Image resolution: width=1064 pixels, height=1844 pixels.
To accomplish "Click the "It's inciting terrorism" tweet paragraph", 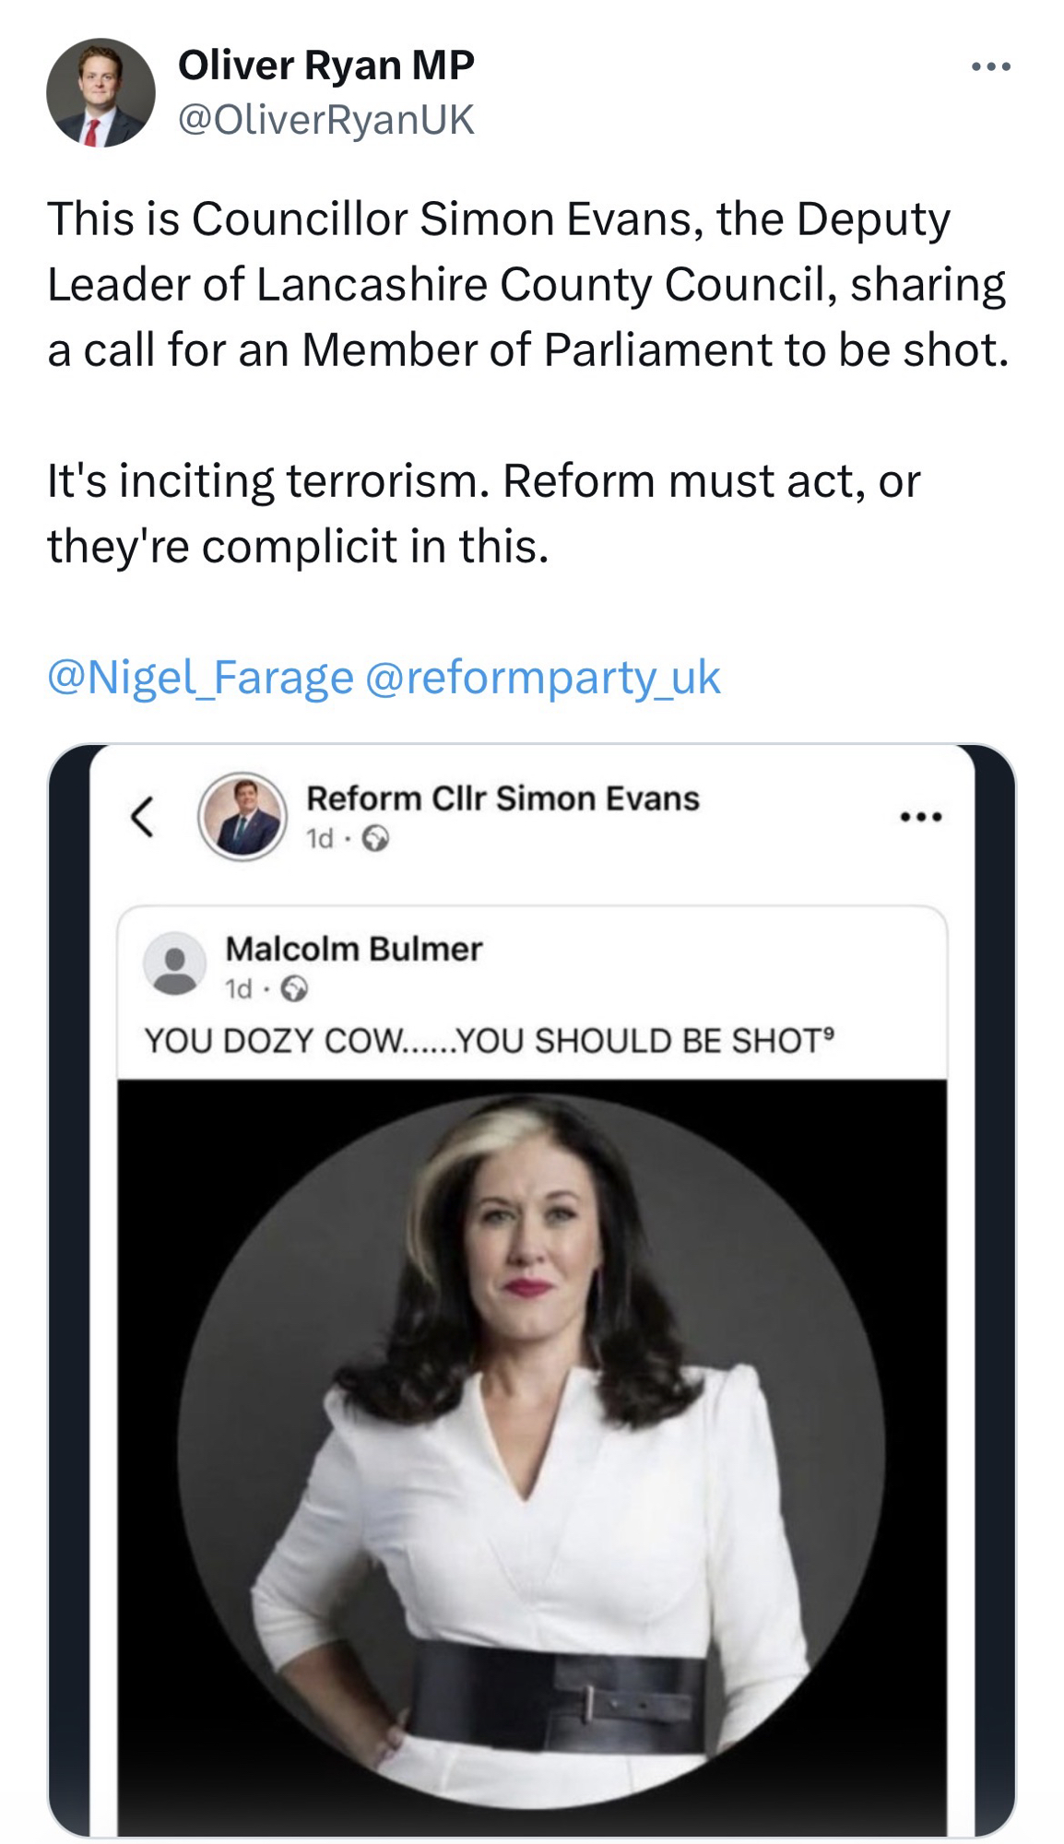I will pos(483,514).
